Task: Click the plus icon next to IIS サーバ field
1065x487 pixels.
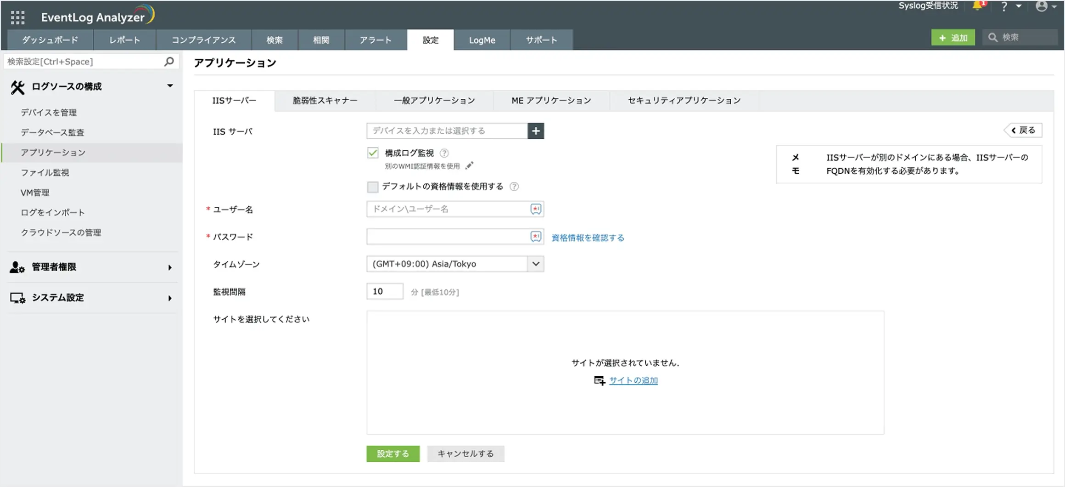Action: 536,131
